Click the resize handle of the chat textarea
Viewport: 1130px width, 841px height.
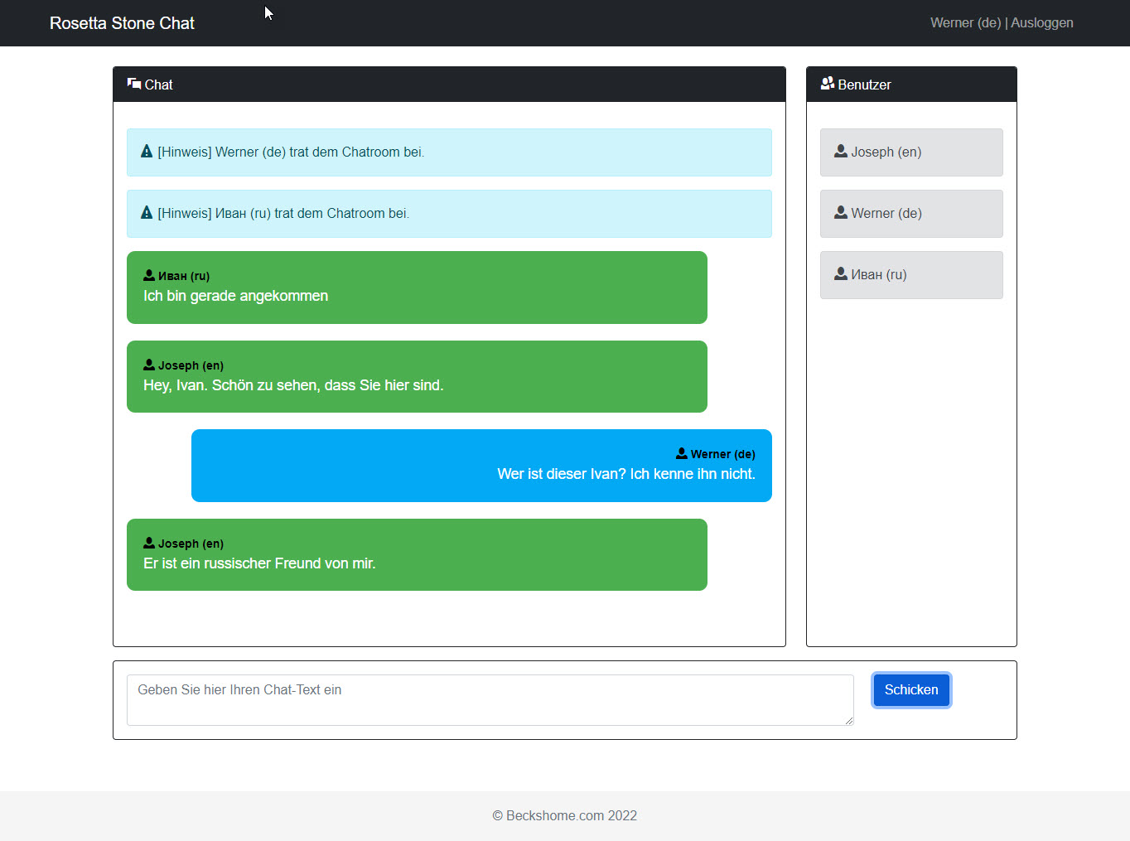point(848,720)
